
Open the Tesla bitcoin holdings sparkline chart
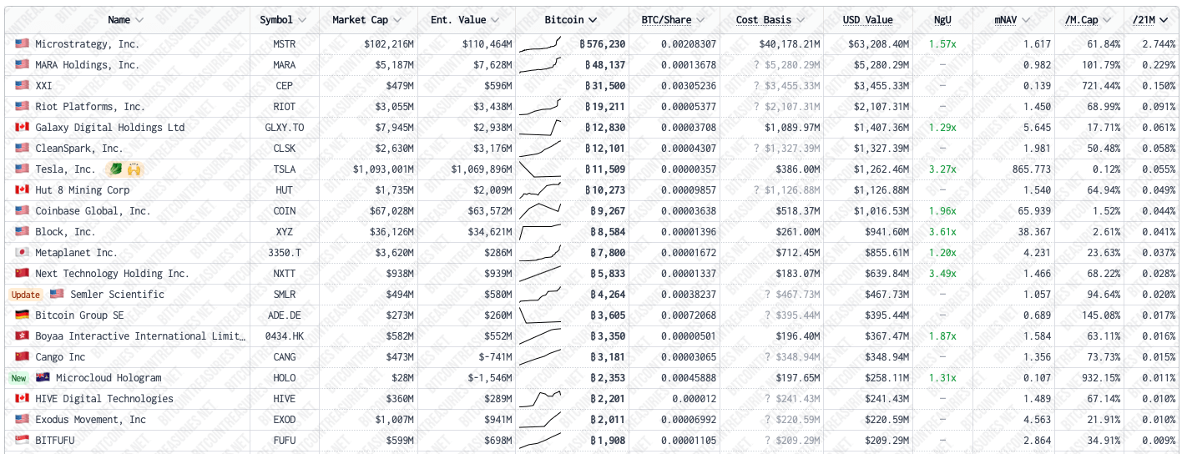pyautogui.click(x=540, y=169)
